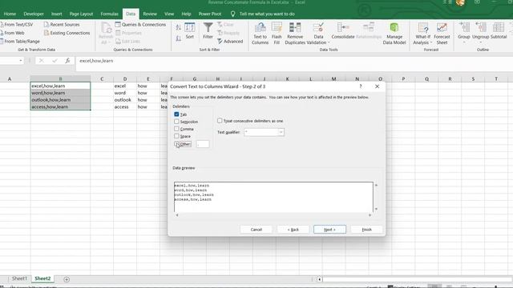Enable the Space delimiter checkbox
This screenshot has width=513, height=288.
pos(176,136)
